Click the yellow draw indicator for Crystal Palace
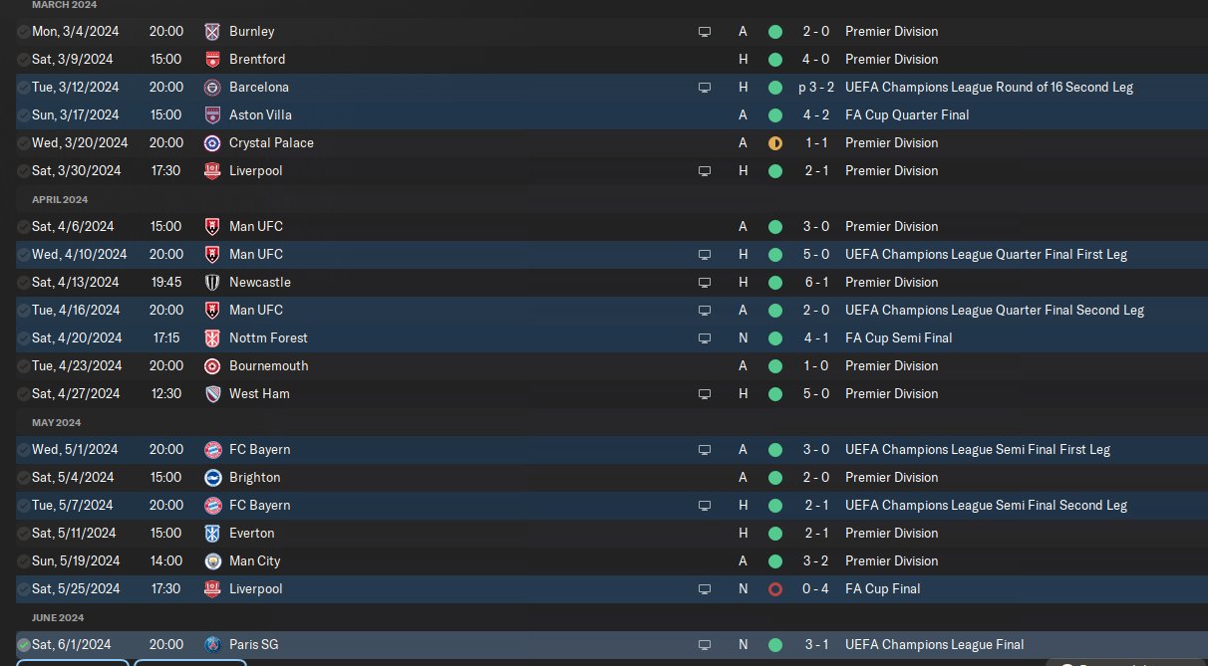 (774, 143)
